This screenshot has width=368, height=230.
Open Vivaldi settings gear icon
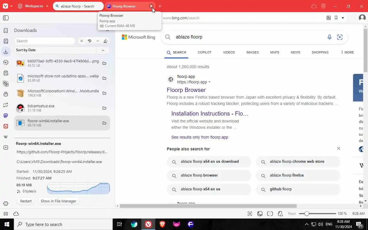click(6, 204)
